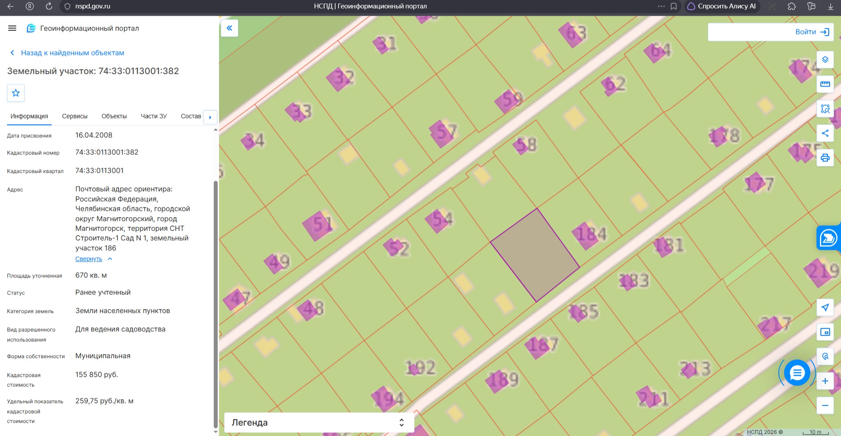Expand the Легенда dropdown
Screen dimensions: 841x436
click(319, 422)
